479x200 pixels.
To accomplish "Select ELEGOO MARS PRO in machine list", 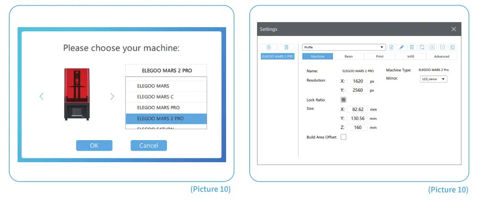I will [x=166, y=108].
